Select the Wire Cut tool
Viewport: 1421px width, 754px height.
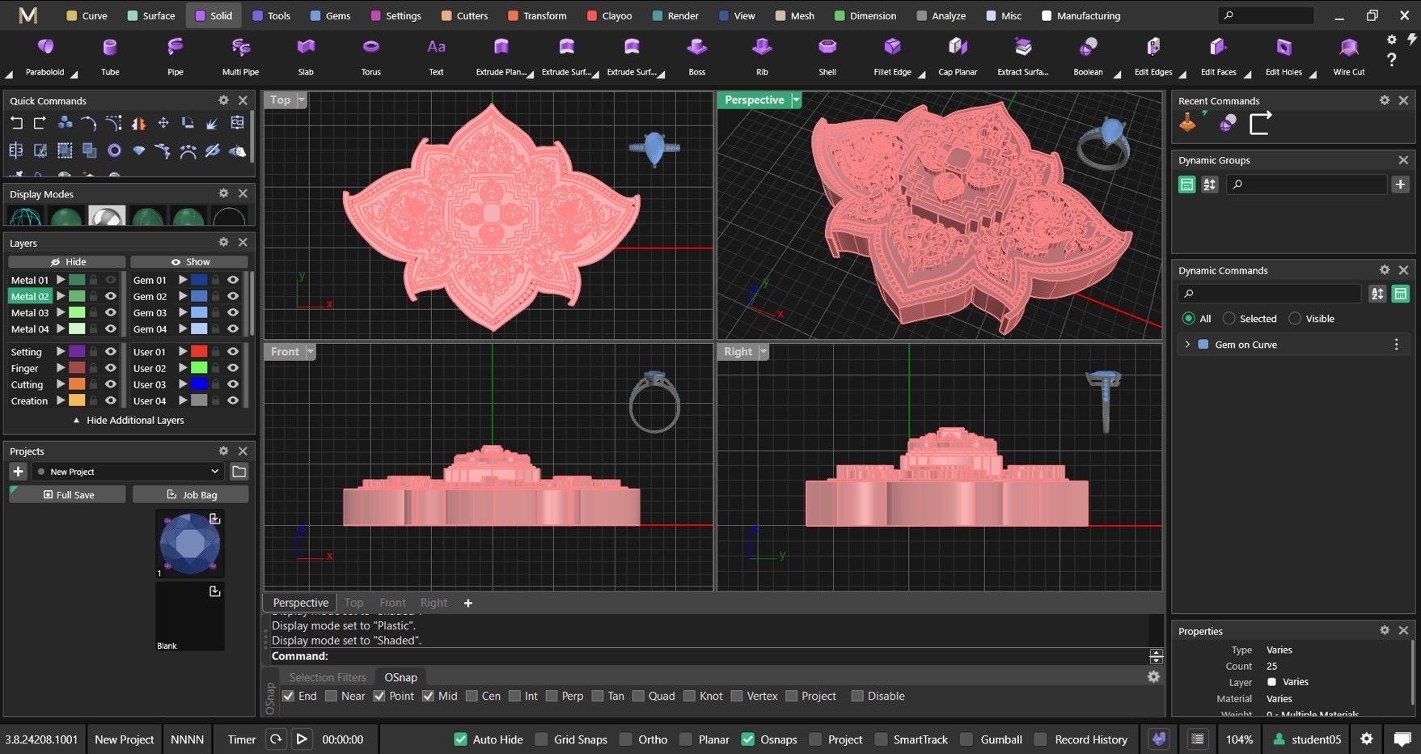[x=1349, y=56]
